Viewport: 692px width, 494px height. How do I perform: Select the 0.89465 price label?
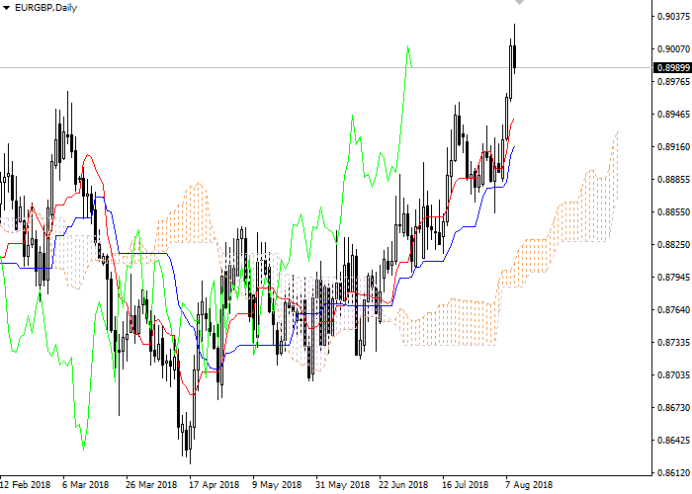(x=673, y=115)
